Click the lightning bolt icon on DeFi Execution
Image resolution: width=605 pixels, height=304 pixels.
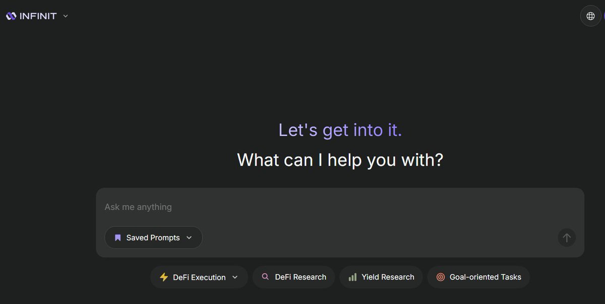[163, 277]
